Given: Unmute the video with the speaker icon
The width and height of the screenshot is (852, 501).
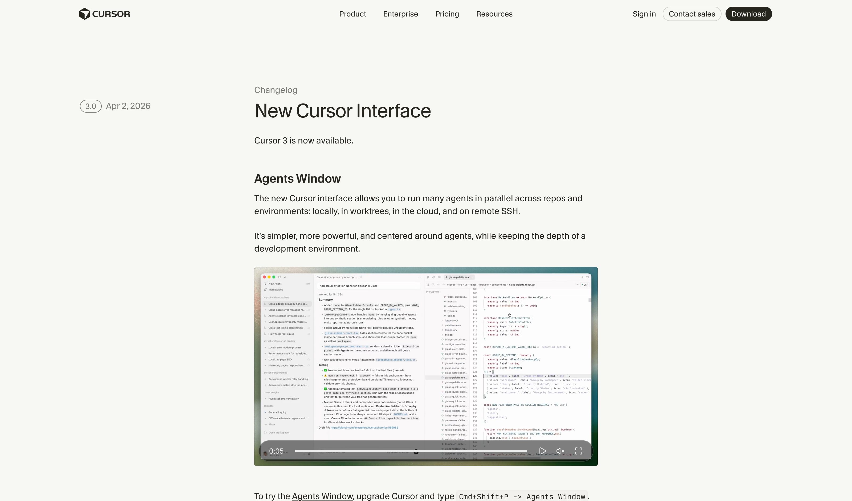Looking at the screenshot, I should pos(560,451).
